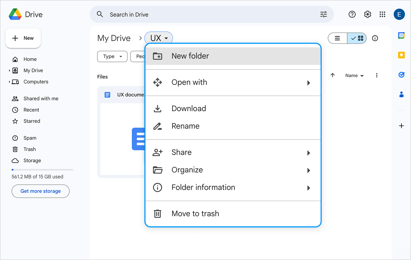This screenshot has width=411, height=260.
Task: Click Get add-ons plus icon
Action: (x=401, y=126)
